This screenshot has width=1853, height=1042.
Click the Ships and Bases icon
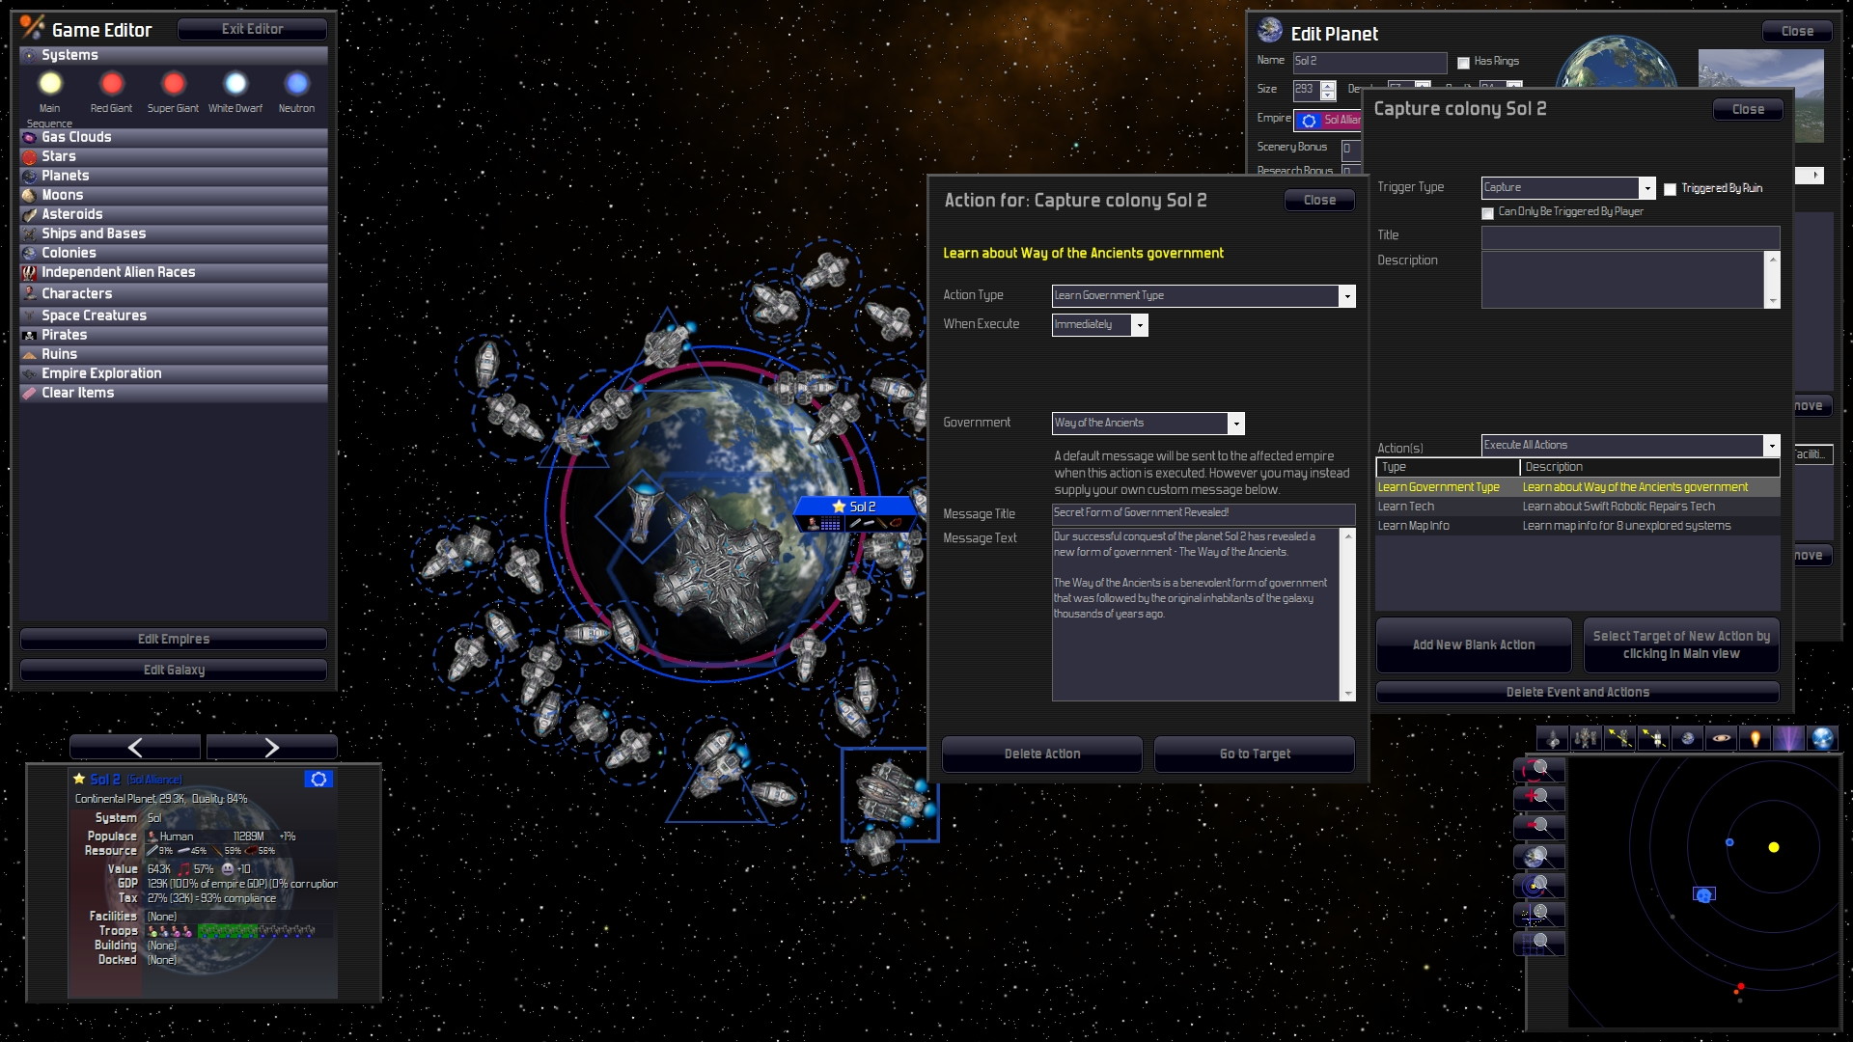29,233
